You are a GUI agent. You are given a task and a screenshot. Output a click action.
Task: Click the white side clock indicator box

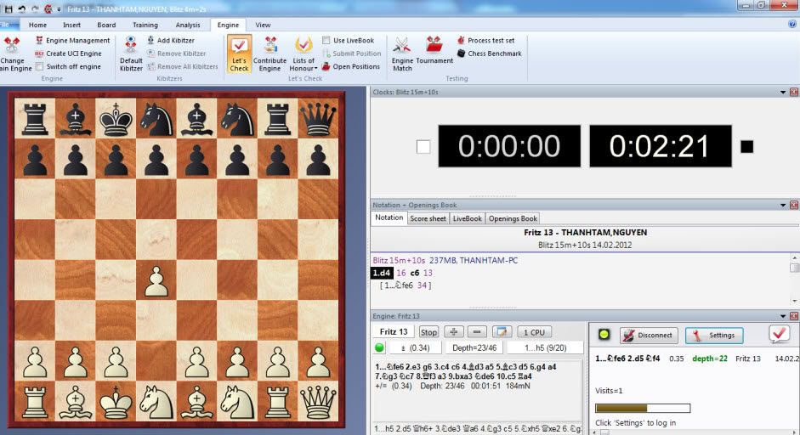(423, 147)
